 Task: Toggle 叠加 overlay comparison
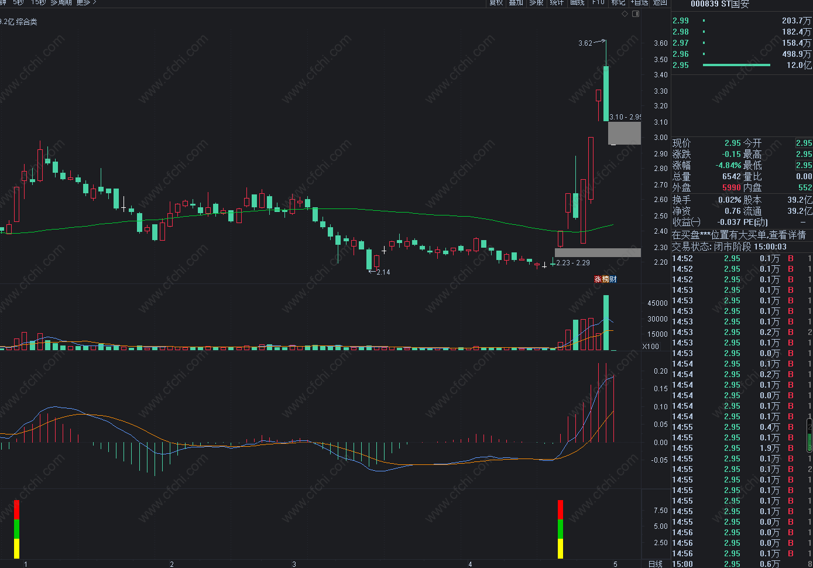click(x=516, y=3)
